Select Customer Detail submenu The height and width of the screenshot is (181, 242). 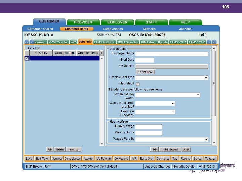click(x=77, y=29)
